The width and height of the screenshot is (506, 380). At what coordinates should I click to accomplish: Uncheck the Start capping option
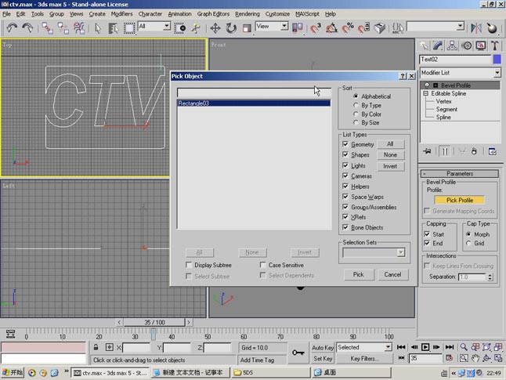427,234
